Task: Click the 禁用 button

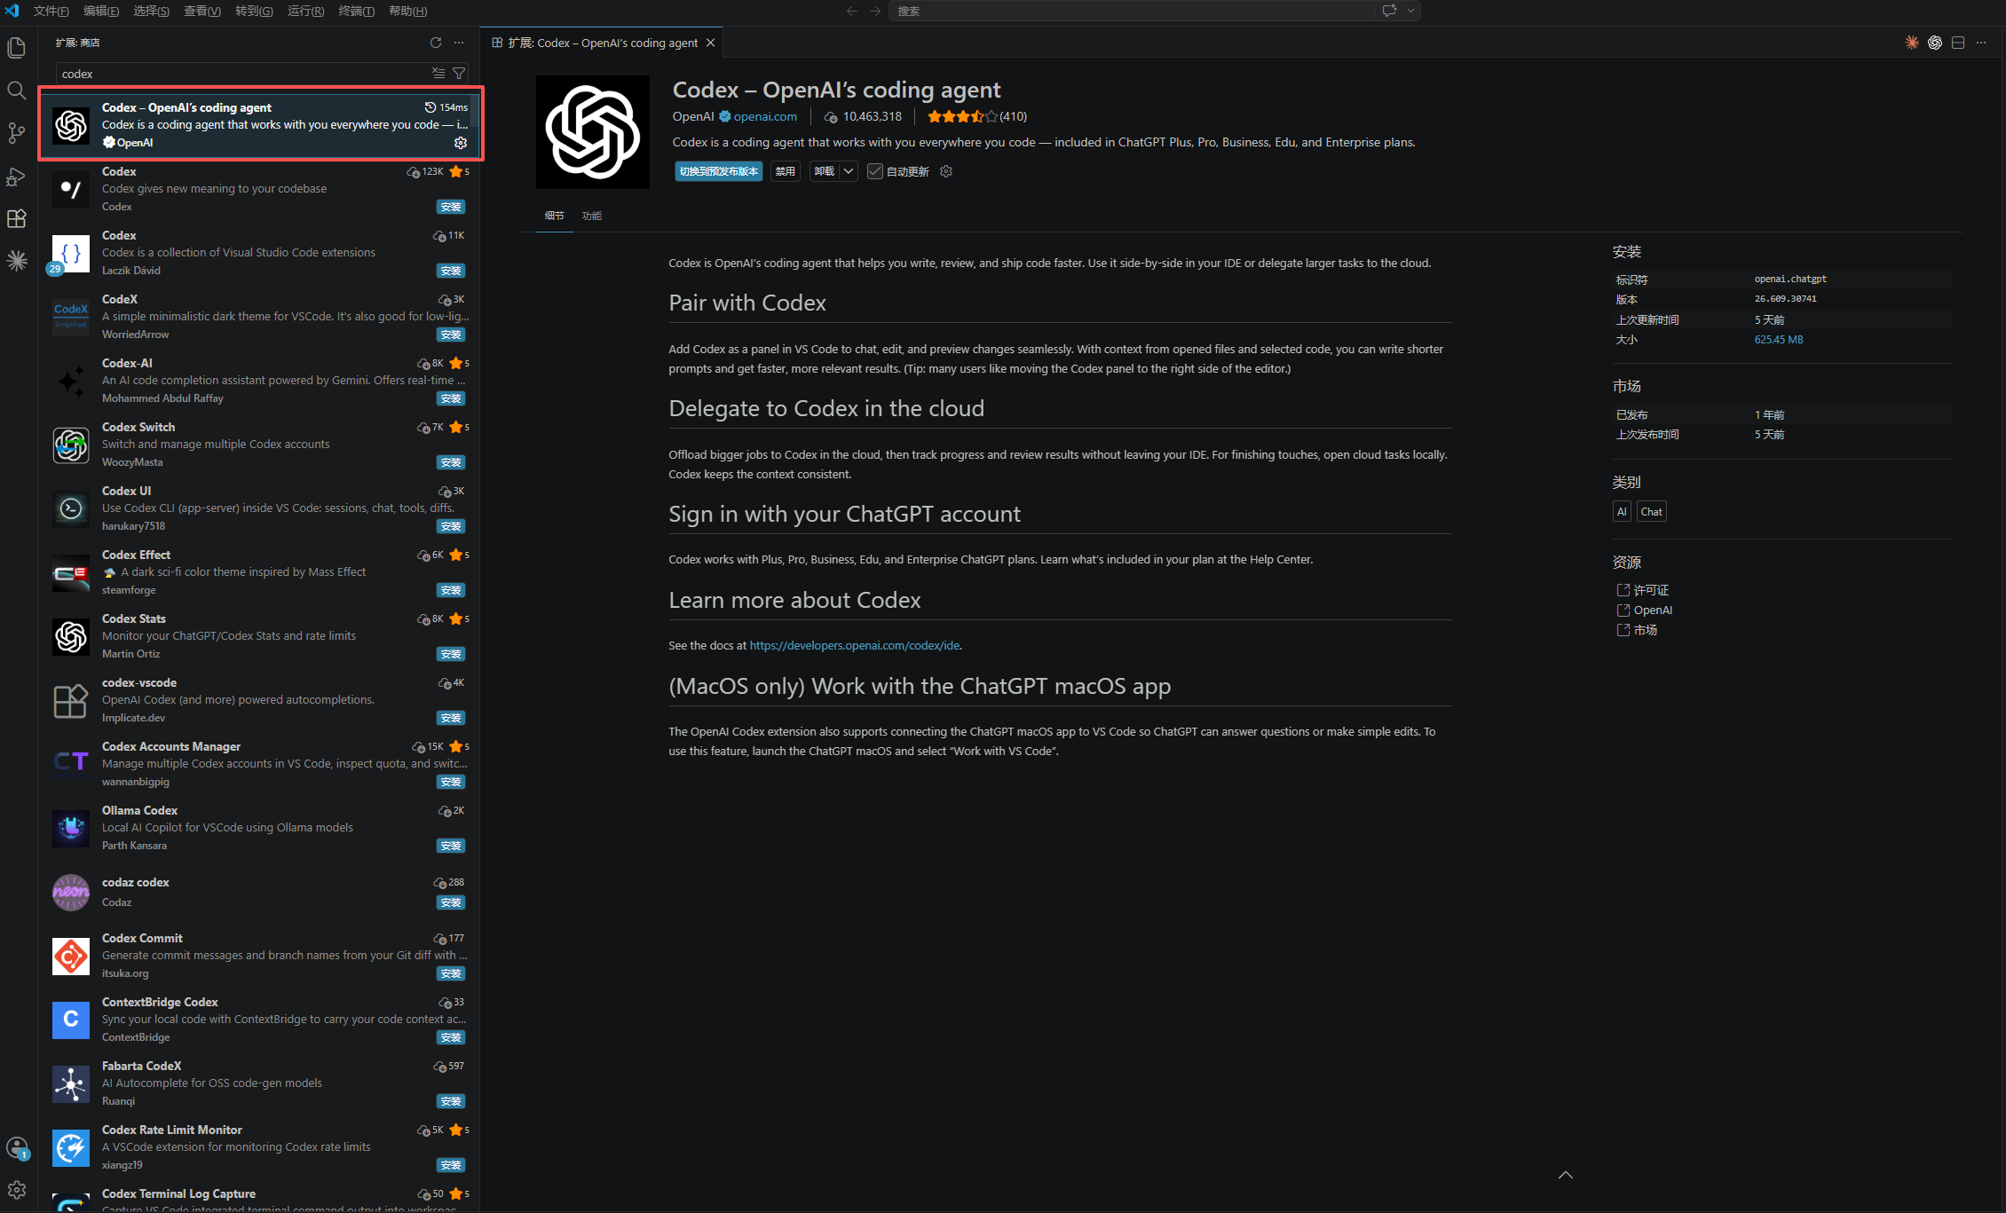Action: (x=785, y=171)
